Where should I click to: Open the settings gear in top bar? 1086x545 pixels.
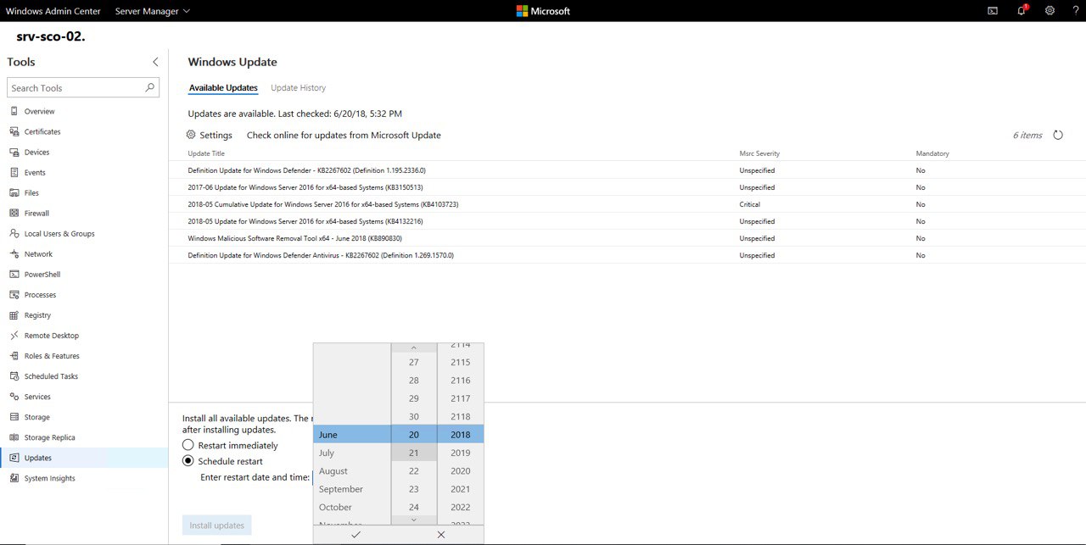pos(1050,11)
